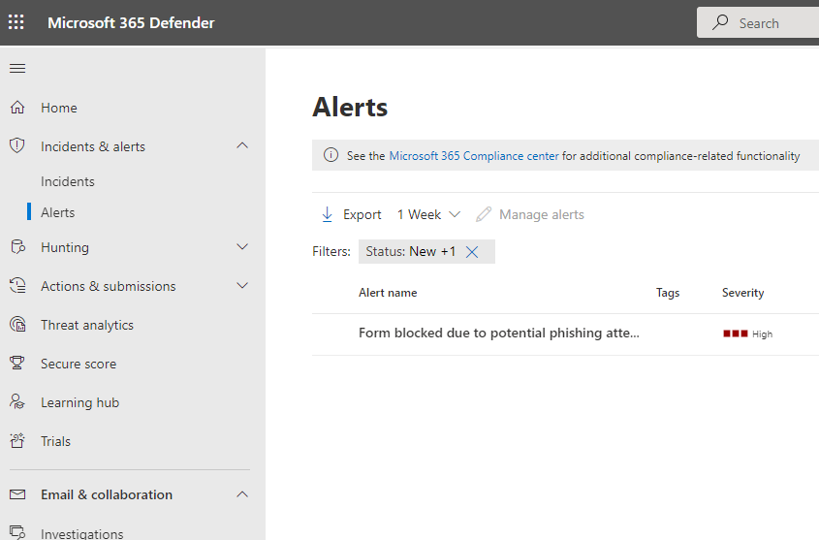Remove the Status filter with X

pyautogui.click(x=472, y=252)
